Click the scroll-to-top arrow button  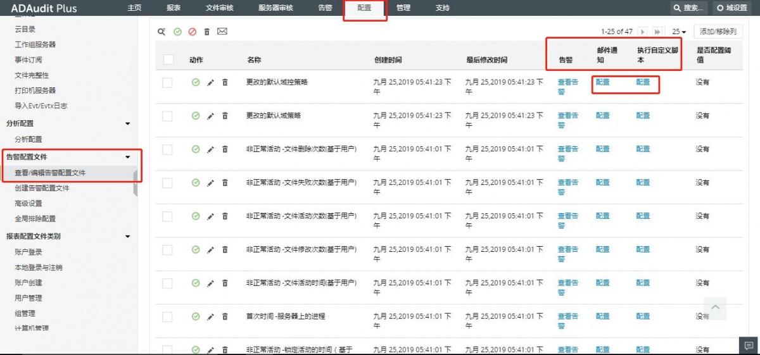pyautogui.click(x=715, y=308)
